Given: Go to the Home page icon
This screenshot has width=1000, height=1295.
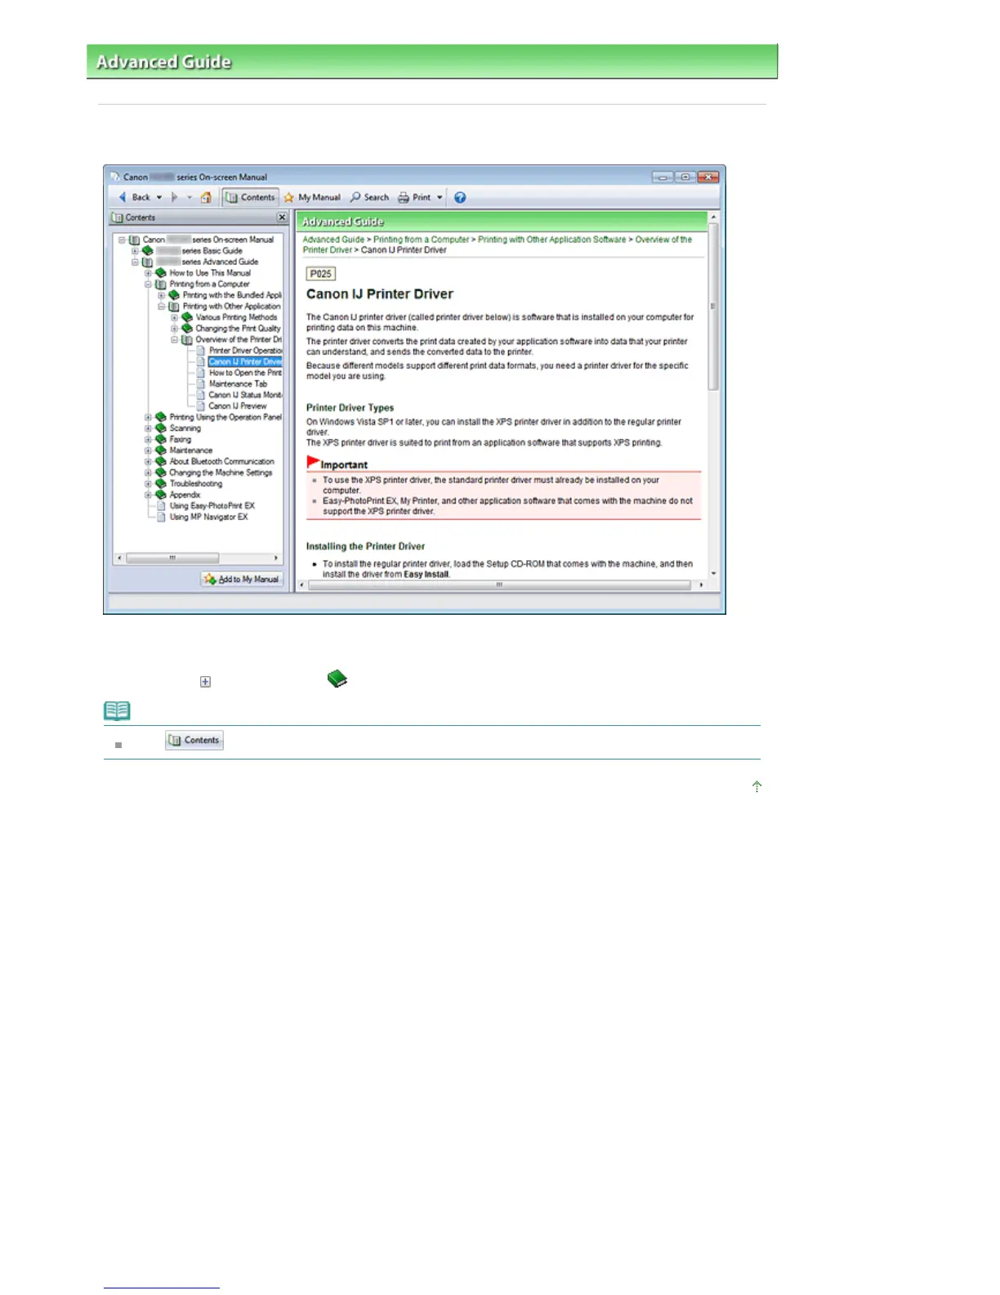Looking at the screenshot, I should tap(206, 197).
